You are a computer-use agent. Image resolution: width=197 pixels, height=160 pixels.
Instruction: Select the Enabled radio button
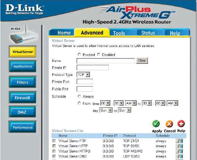[x=79, y=55]
